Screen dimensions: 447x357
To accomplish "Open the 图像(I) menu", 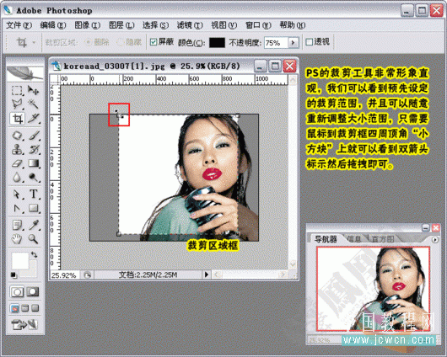I will 87,25.
